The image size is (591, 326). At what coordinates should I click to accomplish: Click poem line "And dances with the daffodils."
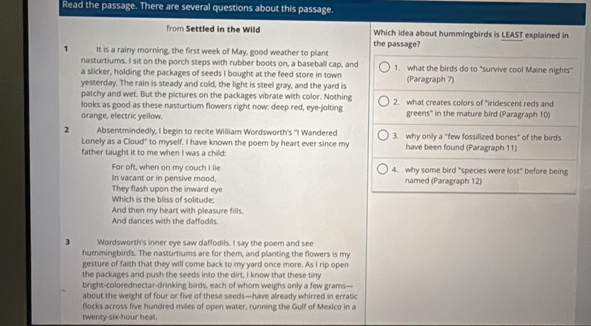pyautogui.click(x=165, y=221)
